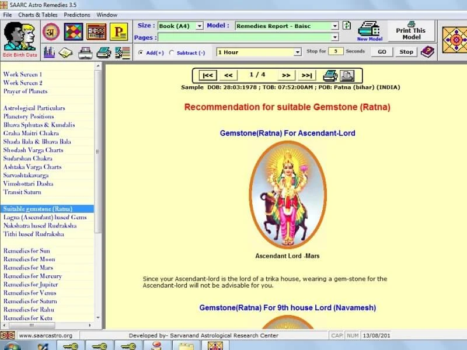467x350 pixels.
Task: Go to next page button
Action: point(286,76)
